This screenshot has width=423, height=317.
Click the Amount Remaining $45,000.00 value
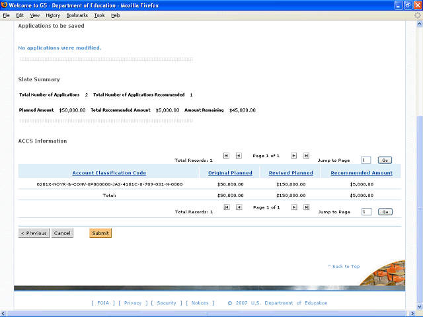pos(243,110)
